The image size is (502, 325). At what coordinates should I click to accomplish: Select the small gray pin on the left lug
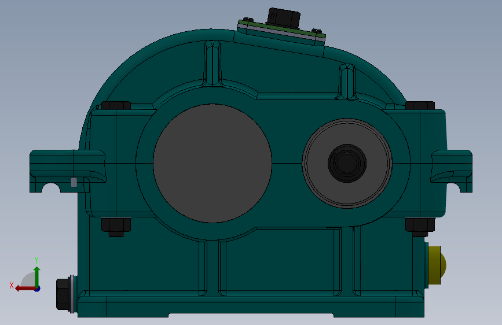74,182
